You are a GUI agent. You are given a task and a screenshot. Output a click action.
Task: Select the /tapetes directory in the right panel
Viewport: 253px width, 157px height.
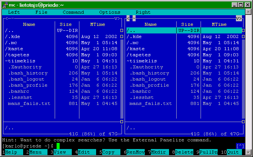pyautogui.click(x=184, y=55)
